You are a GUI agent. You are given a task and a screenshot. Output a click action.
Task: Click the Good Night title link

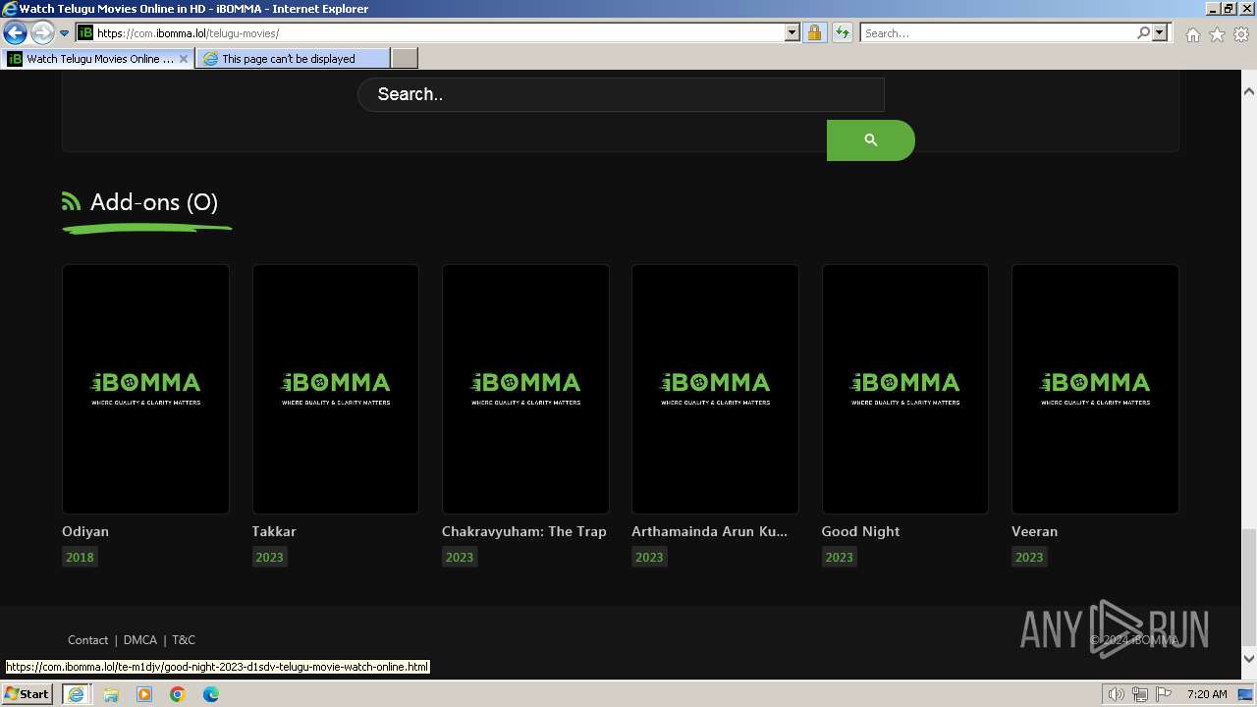pos(860,531)
